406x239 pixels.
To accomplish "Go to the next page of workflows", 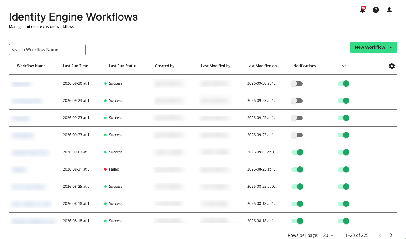I will click(x=391, y=235).
